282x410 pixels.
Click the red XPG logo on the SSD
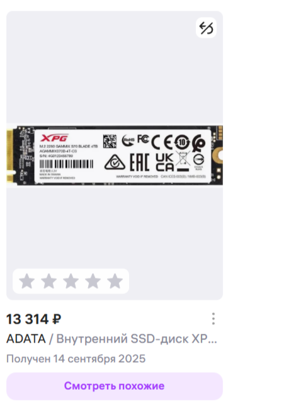pos(54,138)
